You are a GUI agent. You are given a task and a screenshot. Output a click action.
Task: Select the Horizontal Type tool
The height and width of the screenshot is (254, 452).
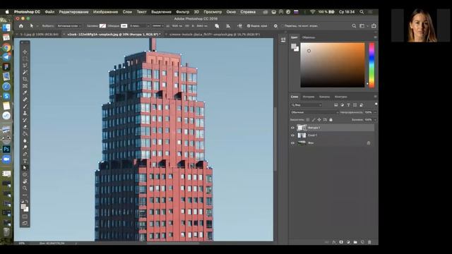(25, 161)
